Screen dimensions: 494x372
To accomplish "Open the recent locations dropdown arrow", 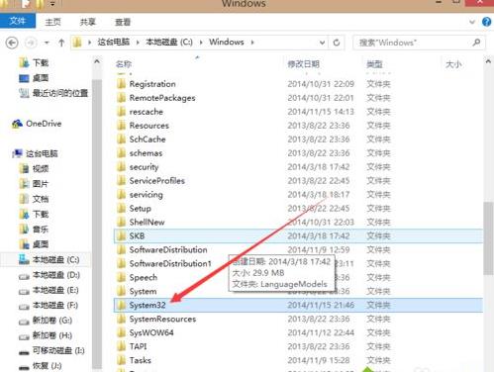I will coord(47,43).
